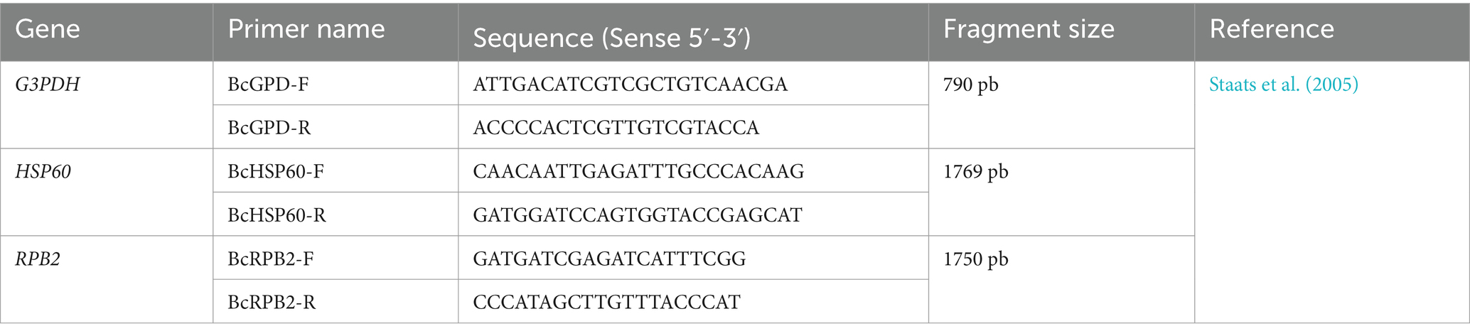This screenshot has width=1470, height=336.
Task: Click the BcGPD-F primer name
Action: coord(268,85)
